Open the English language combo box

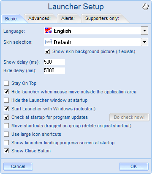point(96,31)
